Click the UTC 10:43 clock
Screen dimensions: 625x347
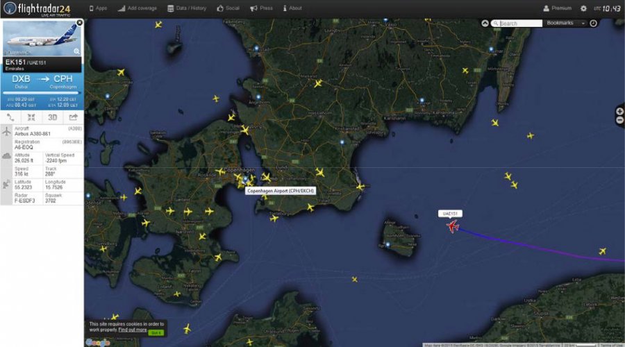[607, 8]
